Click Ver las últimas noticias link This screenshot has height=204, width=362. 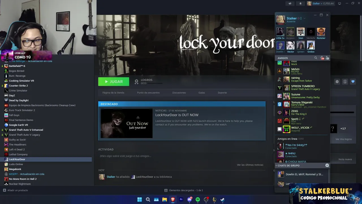pos(250,165)
